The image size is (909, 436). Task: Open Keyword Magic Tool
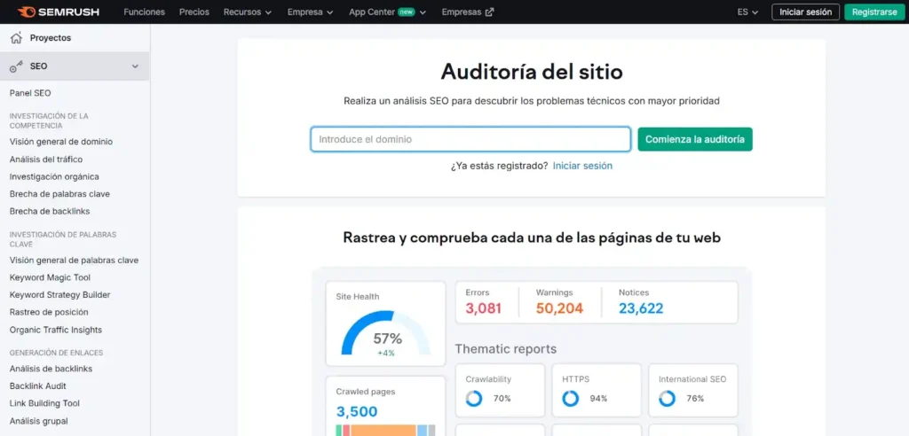(x=50, y=278)
